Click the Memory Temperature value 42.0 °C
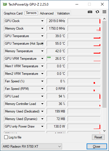109x151 pixels. pos(56,51)
